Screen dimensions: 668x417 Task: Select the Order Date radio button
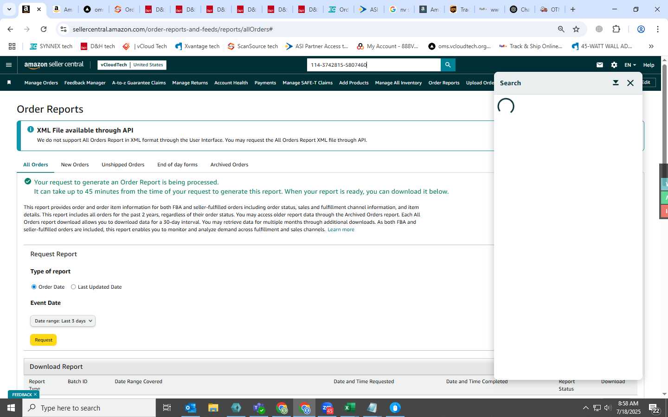click(x=34, y=287)
